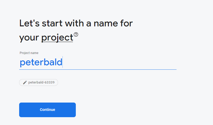213x125 pixels.
Task: Click the Project name field label
Action: pyautogui.click(x=29, y=53)
